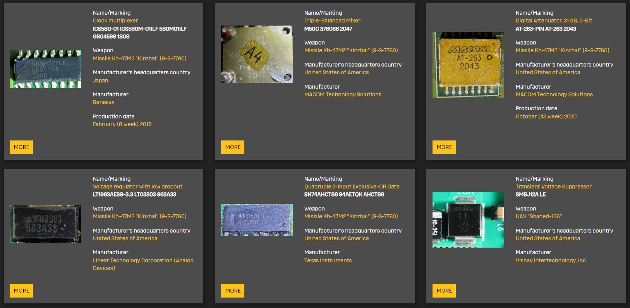The width and height of the screenshot is (630, 308).
Task: Click MORE on Transient Voltage Suppressor card
Action: (444, 291)
